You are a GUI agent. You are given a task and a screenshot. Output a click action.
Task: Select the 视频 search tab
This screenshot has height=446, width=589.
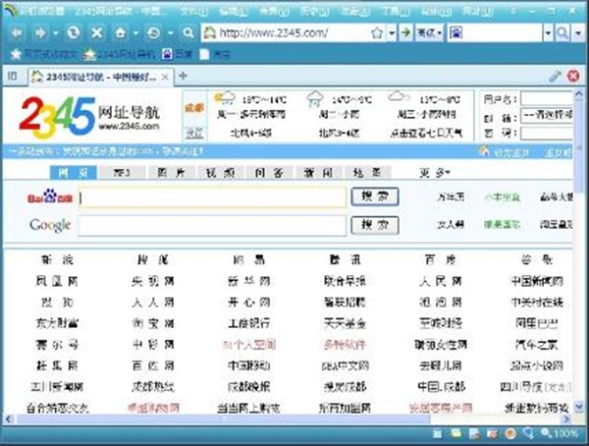[x=221, y=173]
